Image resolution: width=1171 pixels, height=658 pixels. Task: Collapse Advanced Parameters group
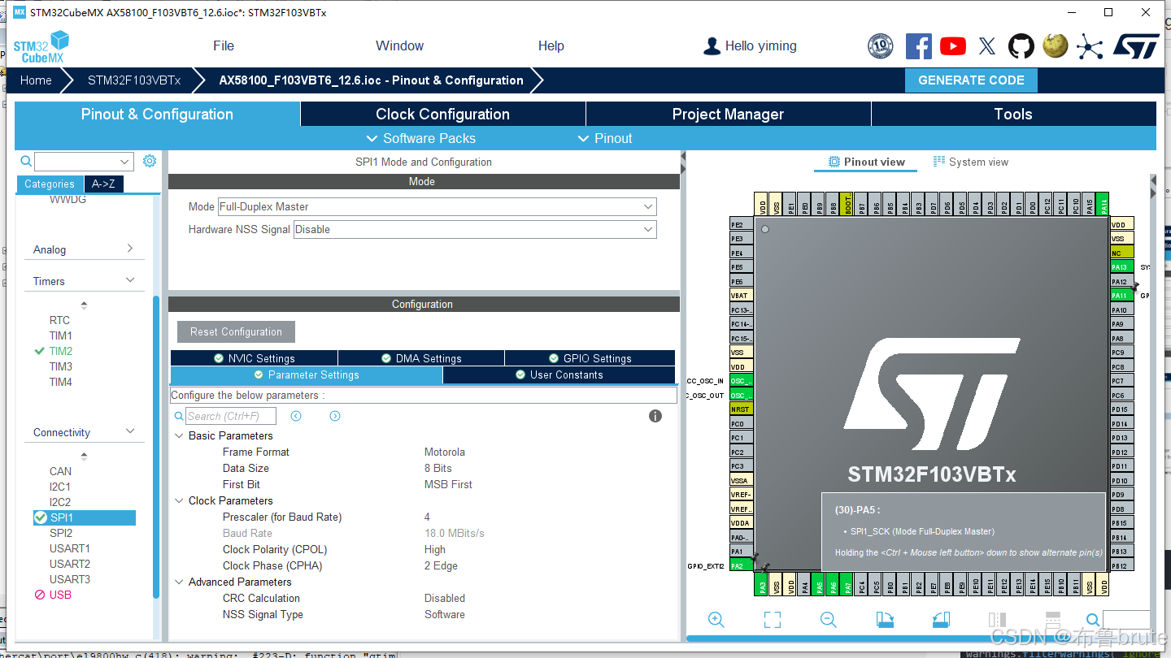point(180,582)
